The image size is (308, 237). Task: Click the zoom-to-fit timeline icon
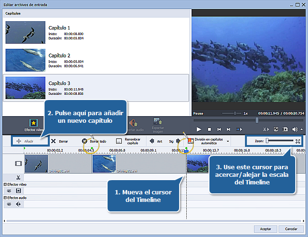(298, 141)
